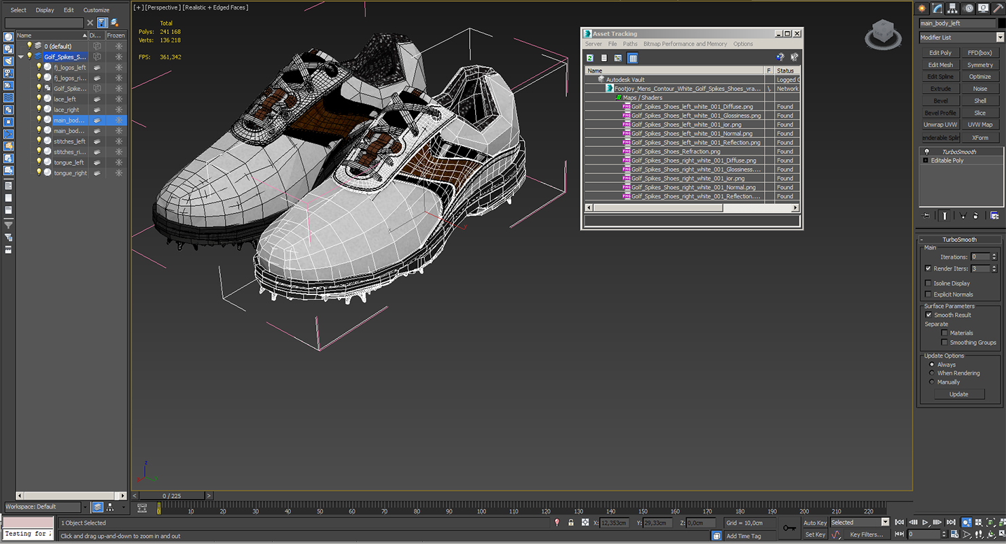The width and height of the screenshot is (1006, 544).
Task: Toggle the Render Iters checkbox
Action: (x=929, y=269)
